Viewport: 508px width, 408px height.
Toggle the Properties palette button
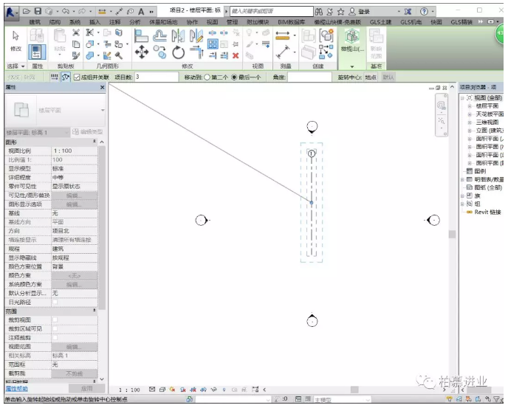point(37,52)
